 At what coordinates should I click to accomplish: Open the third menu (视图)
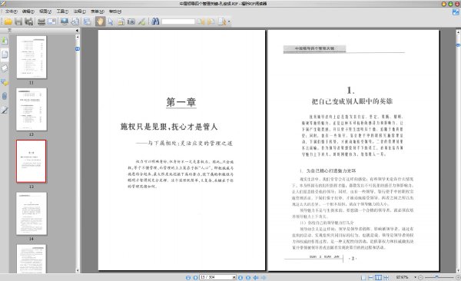click(45, 12)
